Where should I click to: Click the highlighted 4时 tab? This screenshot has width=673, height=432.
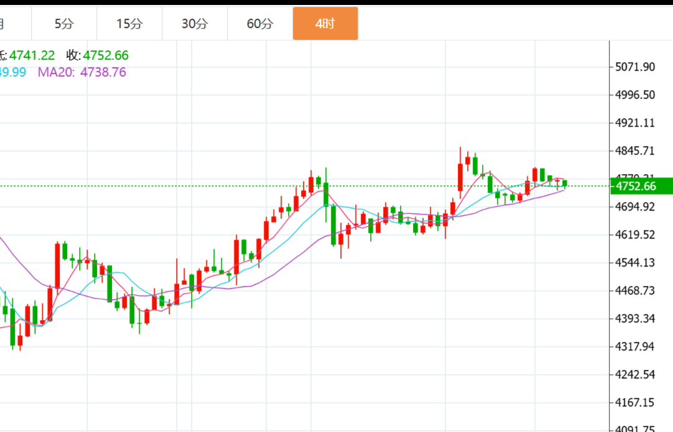tap(325, 24)
